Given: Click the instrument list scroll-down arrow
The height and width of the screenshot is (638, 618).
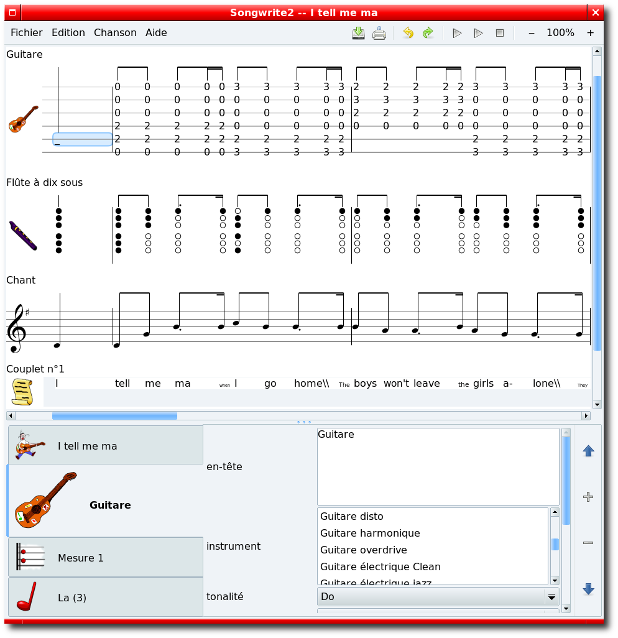Looking at the screenshot, I should 555,581.
